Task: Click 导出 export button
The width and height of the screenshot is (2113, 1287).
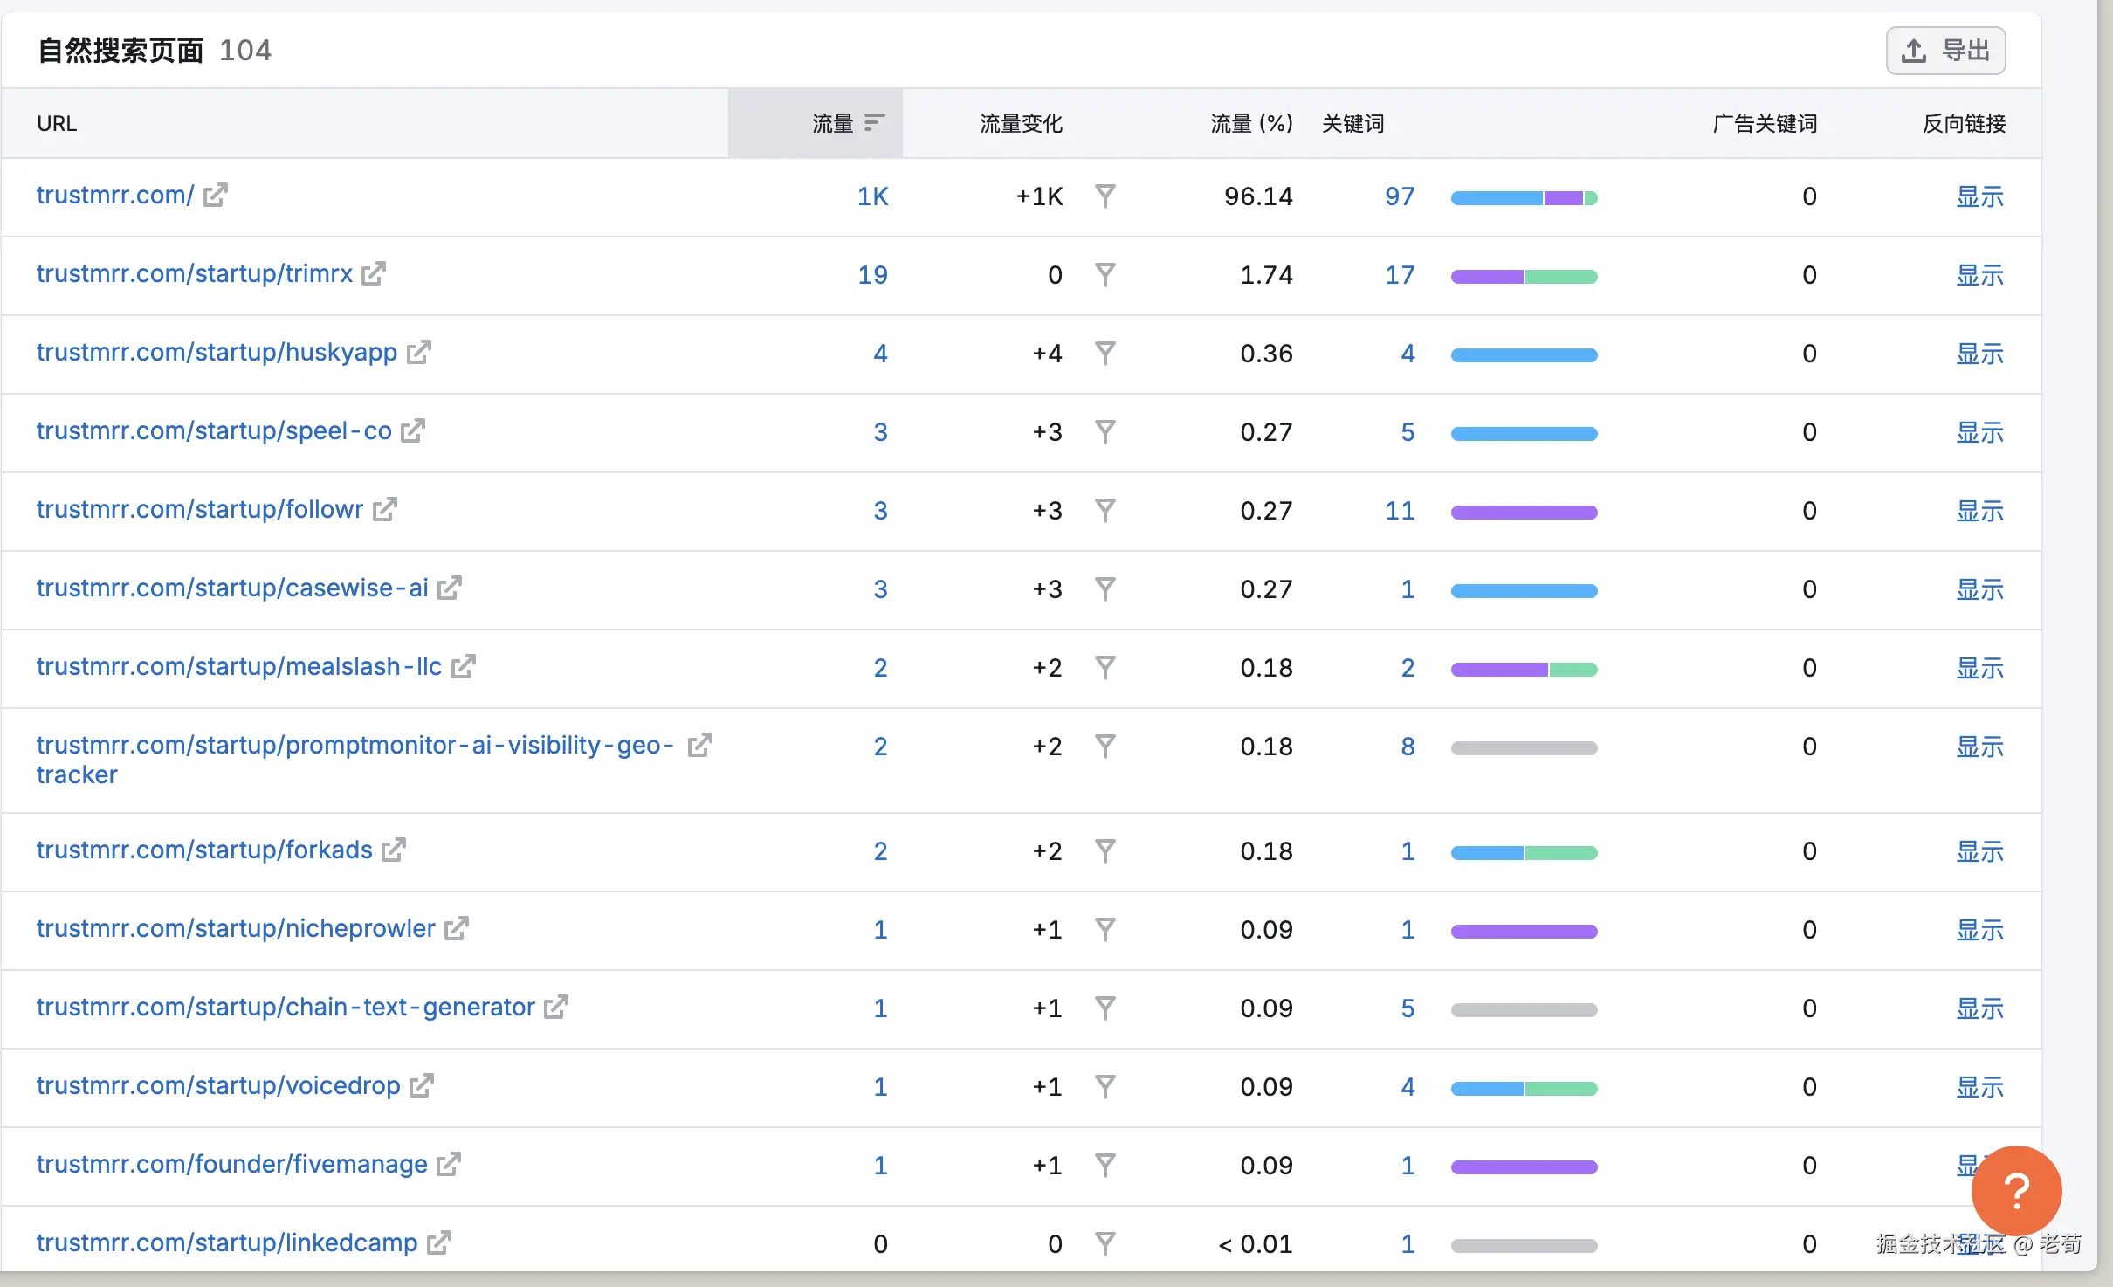Action: click(x=1945, y=51)
